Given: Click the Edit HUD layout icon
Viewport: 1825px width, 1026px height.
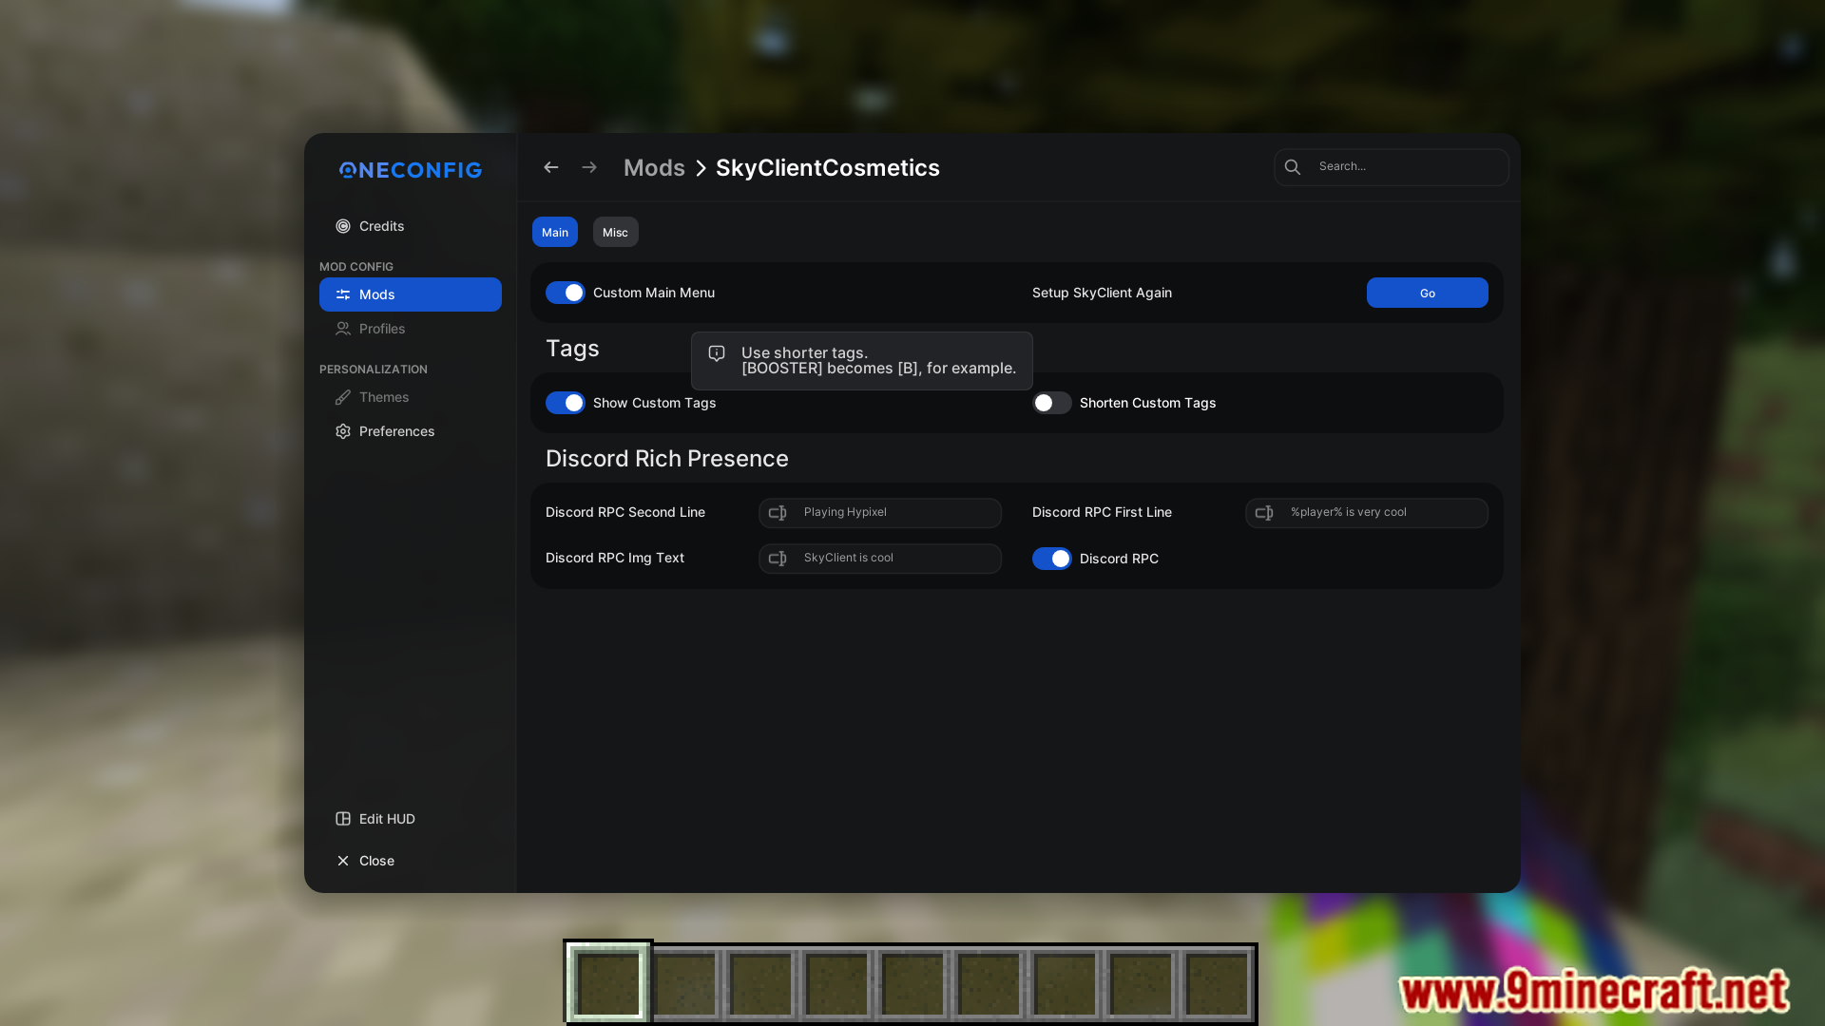Looking at the screenshot, I should pyautogui.click(x=343, y=819).
